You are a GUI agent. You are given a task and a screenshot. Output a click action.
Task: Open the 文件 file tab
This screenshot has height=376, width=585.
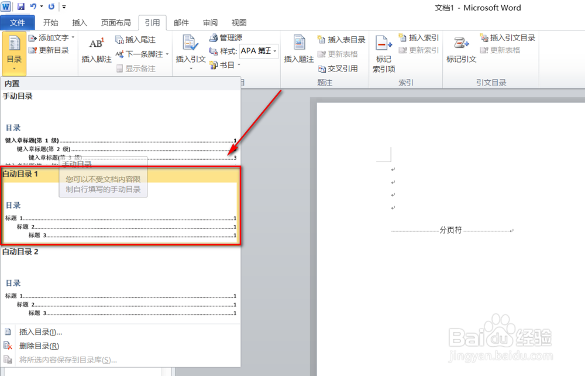(18, 23)
